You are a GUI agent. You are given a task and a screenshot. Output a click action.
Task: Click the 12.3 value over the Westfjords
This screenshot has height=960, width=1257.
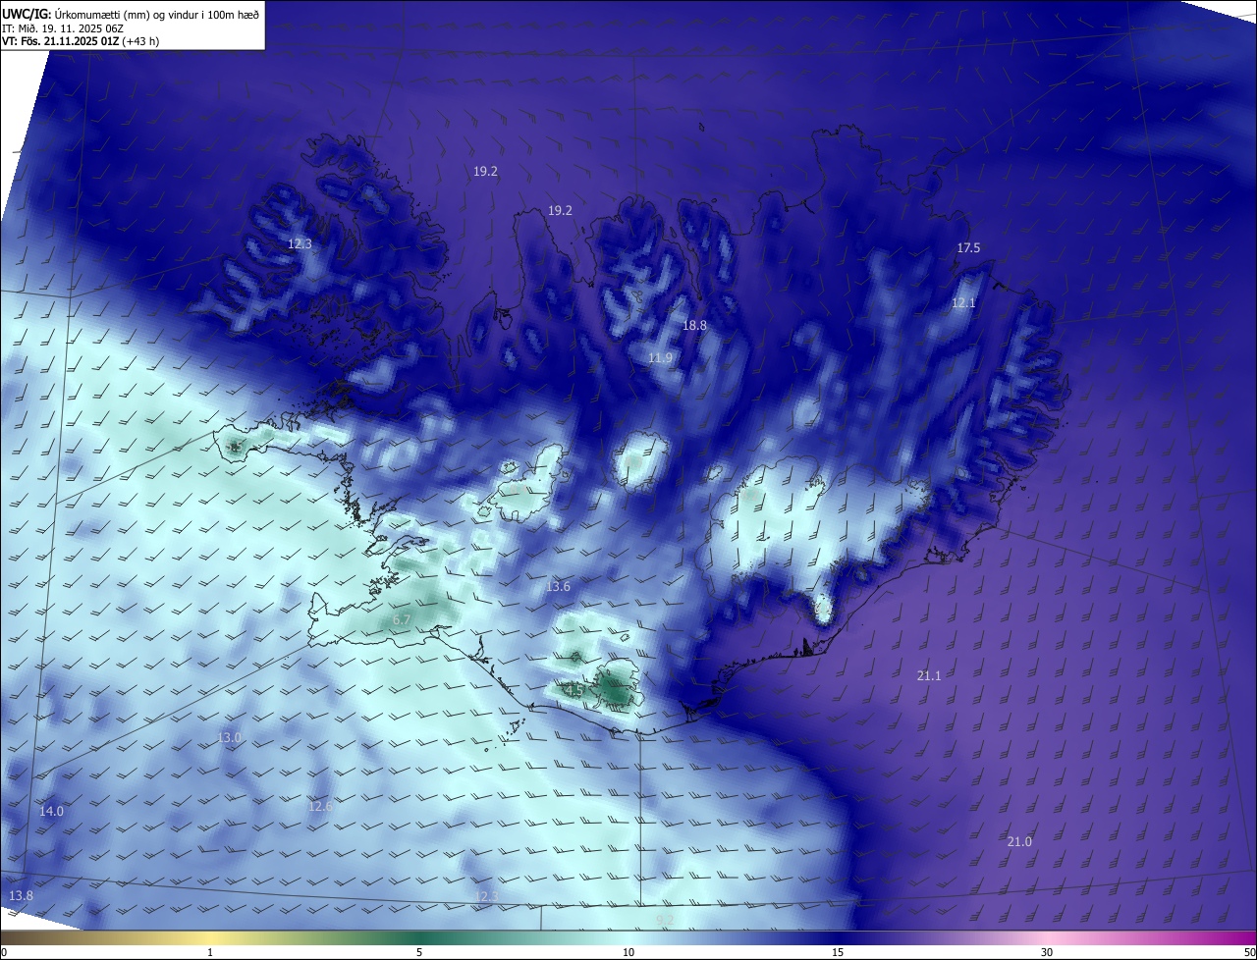pos(300,243)
